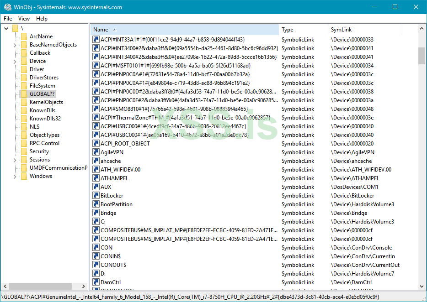Click the symlink icon beside the D: entry

point(96,273)
